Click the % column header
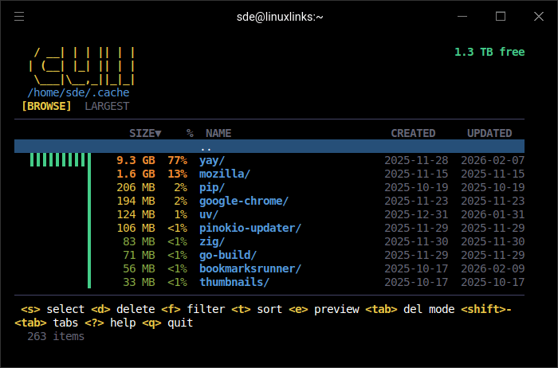Image resolution: width=558 pixels, height=368 pixels. [x=190, y=133]
